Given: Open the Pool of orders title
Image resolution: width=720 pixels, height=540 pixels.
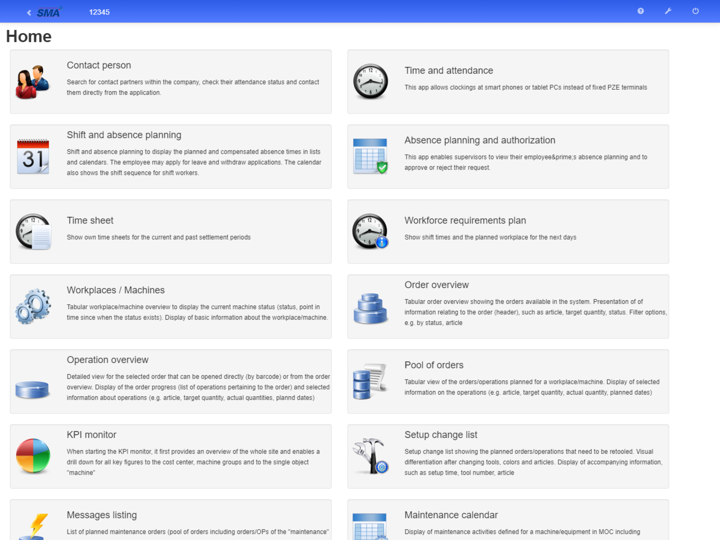Looking at the screenshot, I should tap(434, 365).
